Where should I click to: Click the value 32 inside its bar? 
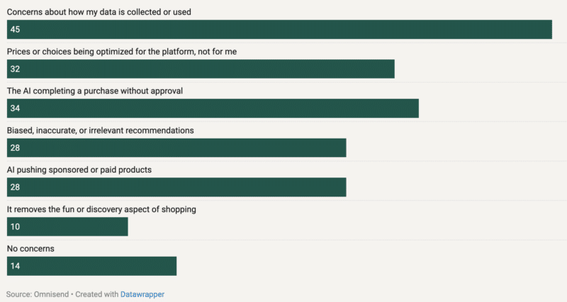[x=15, y=69]
